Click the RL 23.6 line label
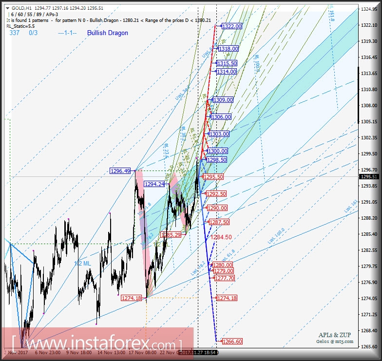Image resolution: width=382 pixels, height=361 pixels. [x=166, y=151]
